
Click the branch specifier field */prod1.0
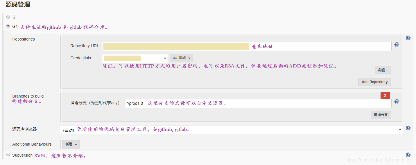coord(258,103)
